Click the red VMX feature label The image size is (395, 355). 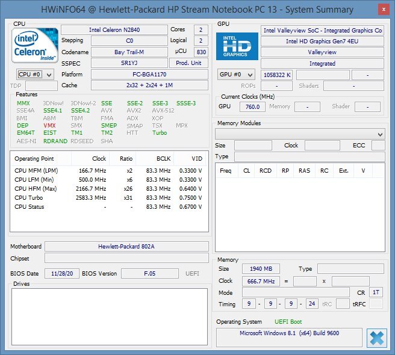(49, 125)
